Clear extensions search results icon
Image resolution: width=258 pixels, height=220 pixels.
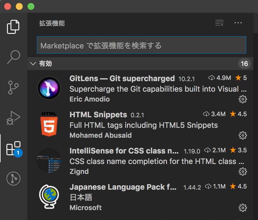pos(219,23)
